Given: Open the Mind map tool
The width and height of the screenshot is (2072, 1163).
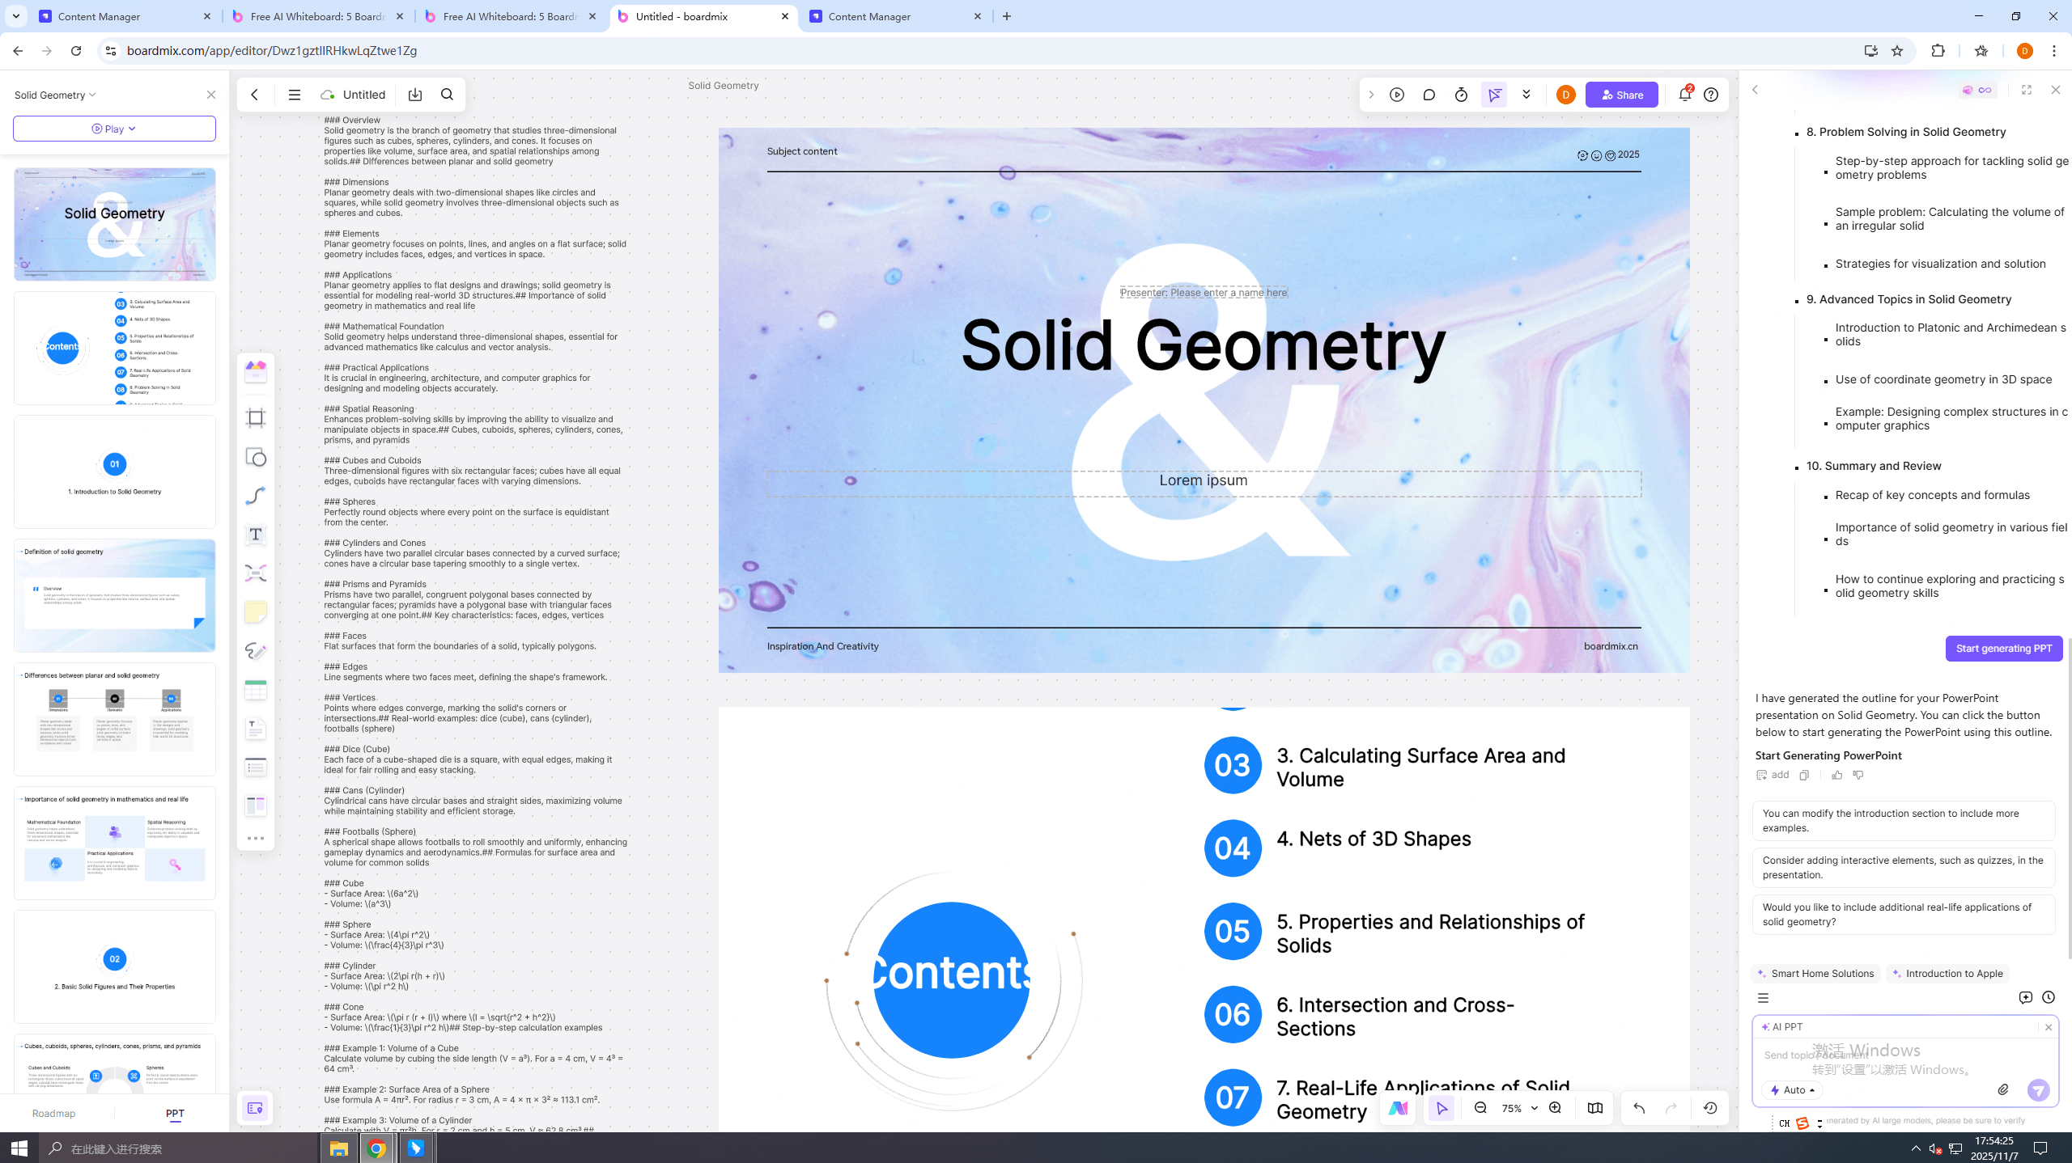Looking at the screenshot, I should pyautogui.click(x=256, y=573).
